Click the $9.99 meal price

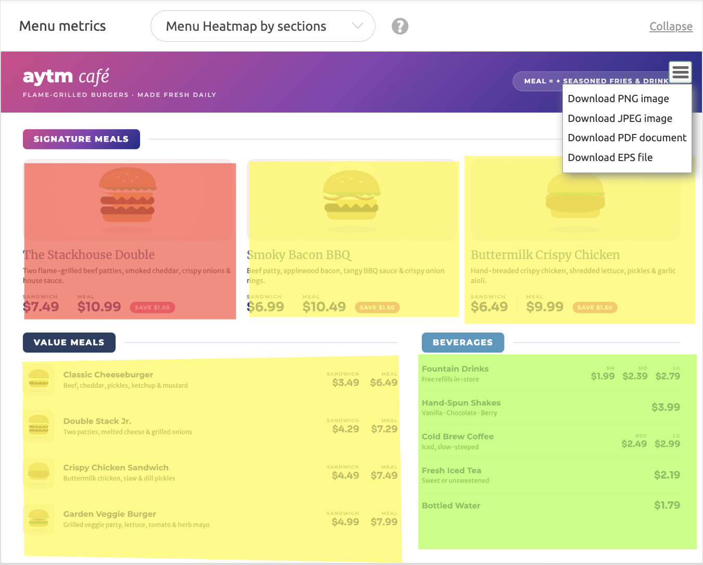point(545,307)
